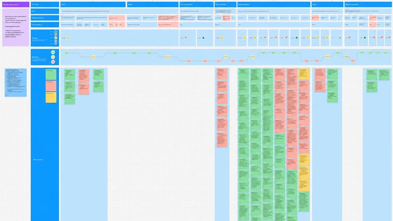Pick the yellow star in the Эмоции legend

(56, 38)
